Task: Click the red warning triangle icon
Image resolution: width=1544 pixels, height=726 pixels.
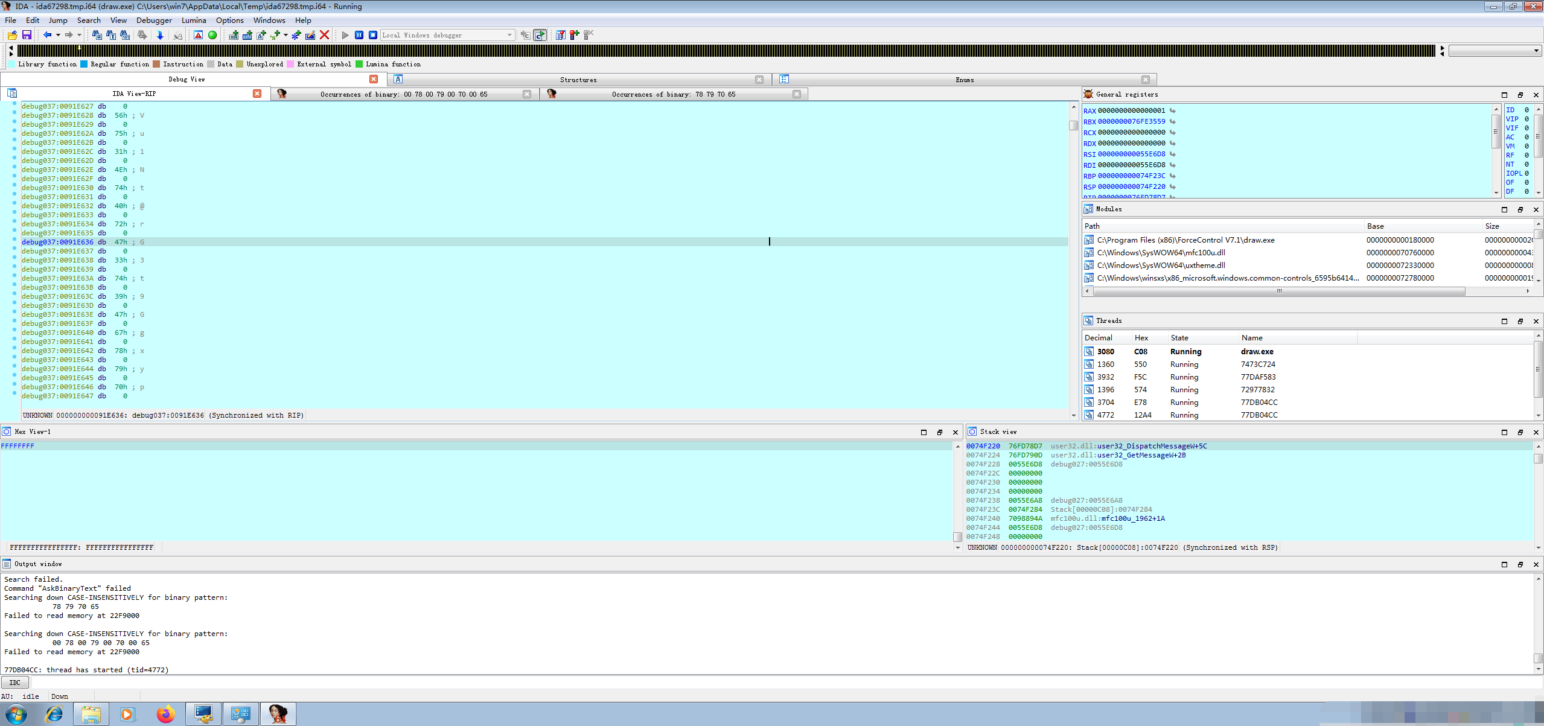Action: (198, 35)
